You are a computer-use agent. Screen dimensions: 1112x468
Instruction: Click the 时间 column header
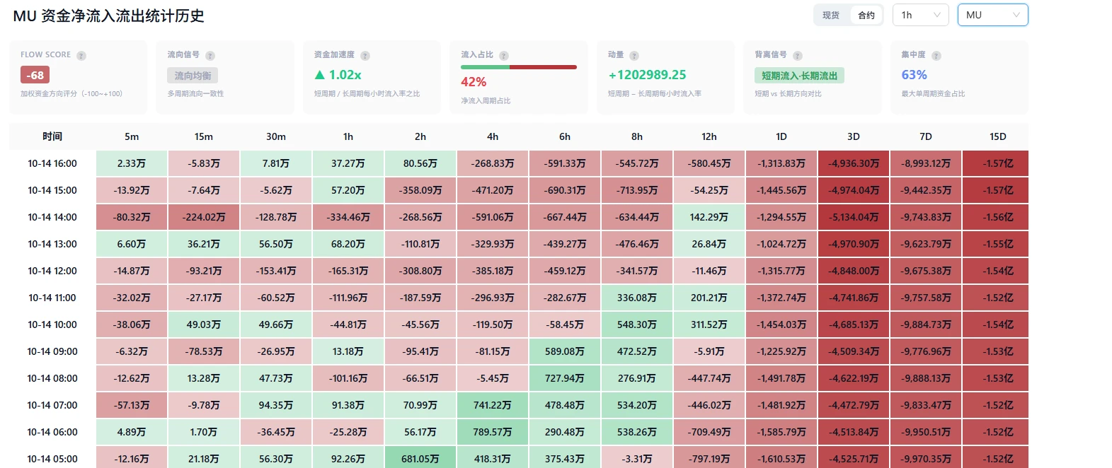click(x=52, y=136)
